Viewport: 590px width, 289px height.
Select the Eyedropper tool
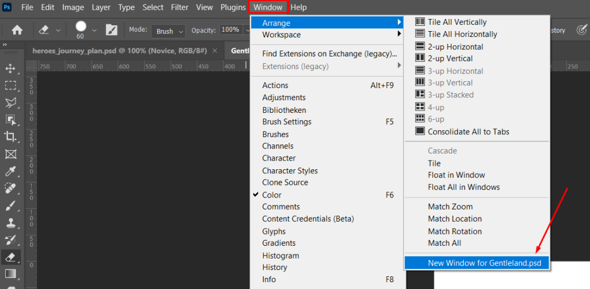(x=10, y=171)
